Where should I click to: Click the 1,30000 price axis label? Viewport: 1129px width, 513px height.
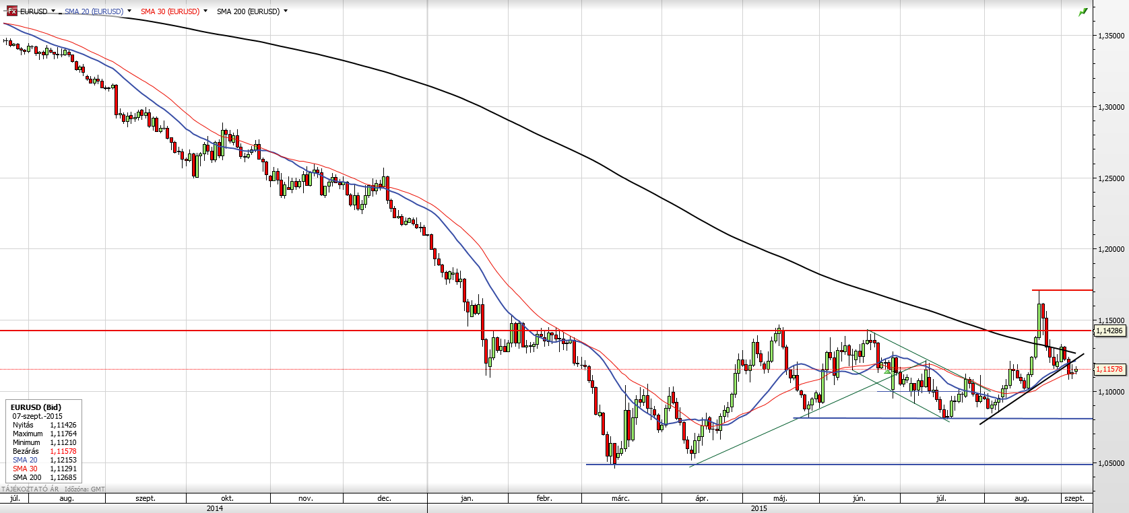tap(1111, 107)
